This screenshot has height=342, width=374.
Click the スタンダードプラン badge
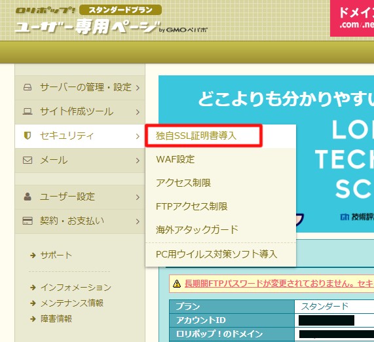121,10
